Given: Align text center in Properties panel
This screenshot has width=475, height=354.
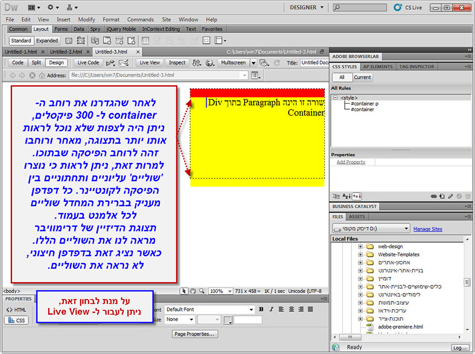Looking at the screenshot, I should (x=291, y=309).
